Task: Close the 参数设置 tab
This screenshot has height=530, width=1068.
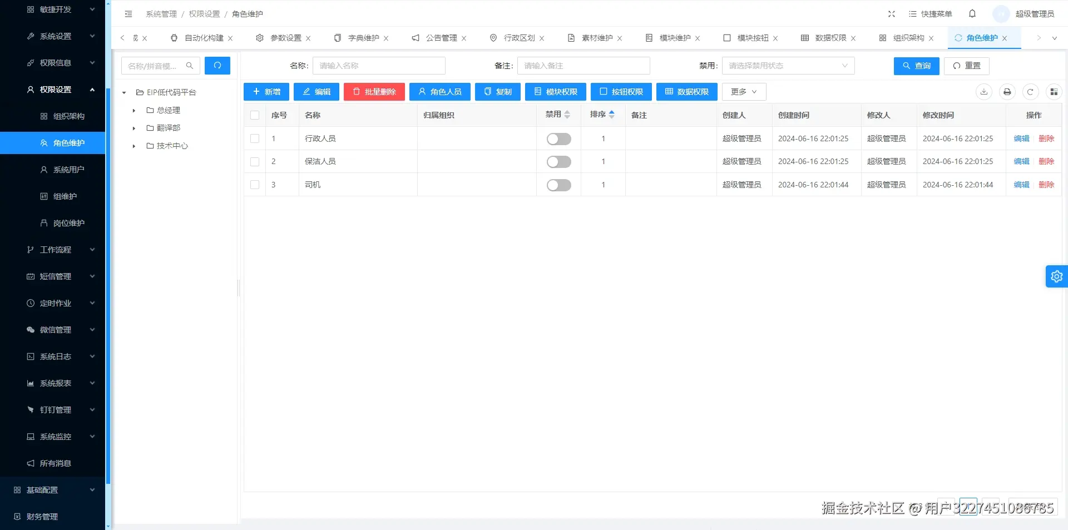Action: (x=308, y=38)
